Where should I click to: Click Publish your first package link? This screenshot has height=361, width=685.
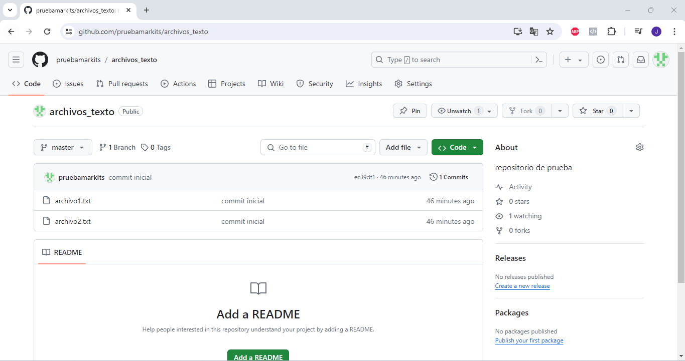pos(529,340)
